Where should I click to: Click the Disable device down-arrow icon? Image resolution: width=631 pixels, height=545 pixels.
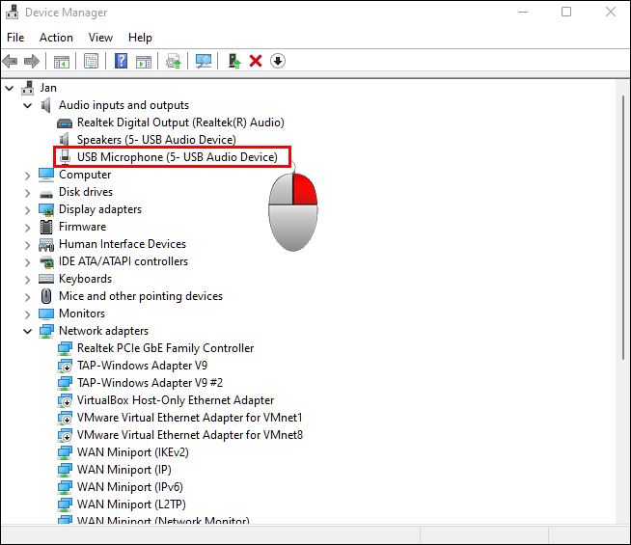pyautogui.click(x=278, y=61)
